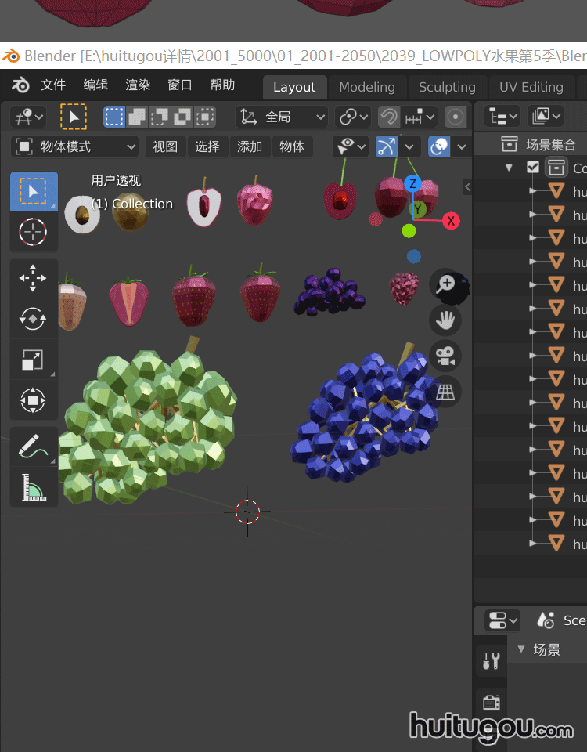Open the 文件 menu
Image resolution: width=587 pixels, height=752 pixels.
[x=53, y=85]
